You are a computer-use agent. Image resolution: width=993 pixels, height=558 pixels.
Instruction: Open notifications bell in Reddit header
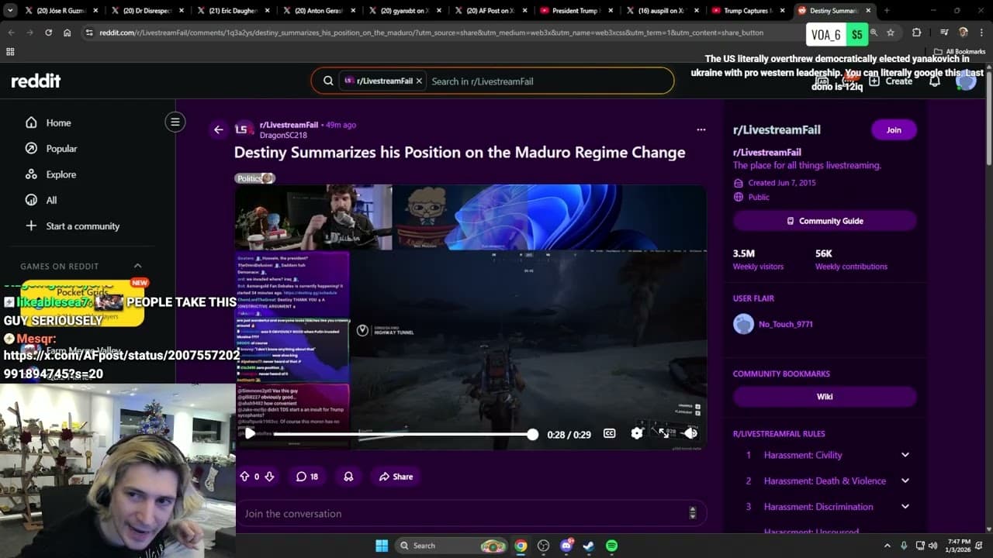click(x=936, y=81)
